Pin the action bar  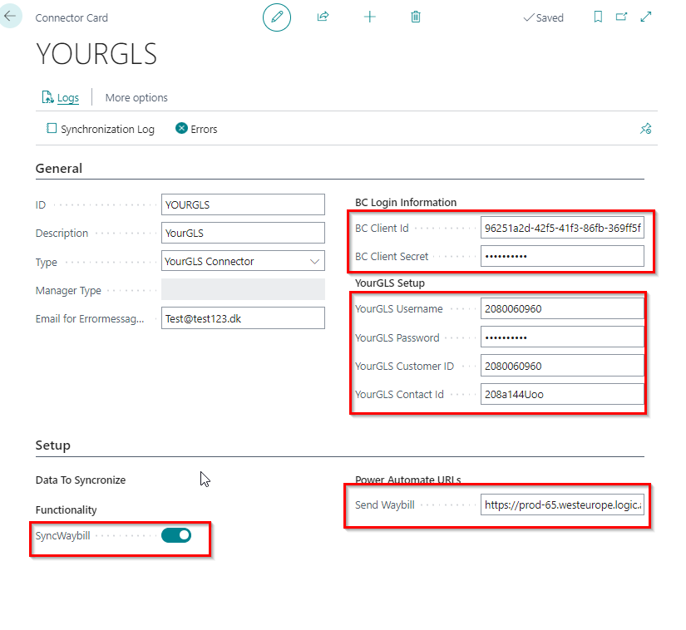(x=646, y=129)
